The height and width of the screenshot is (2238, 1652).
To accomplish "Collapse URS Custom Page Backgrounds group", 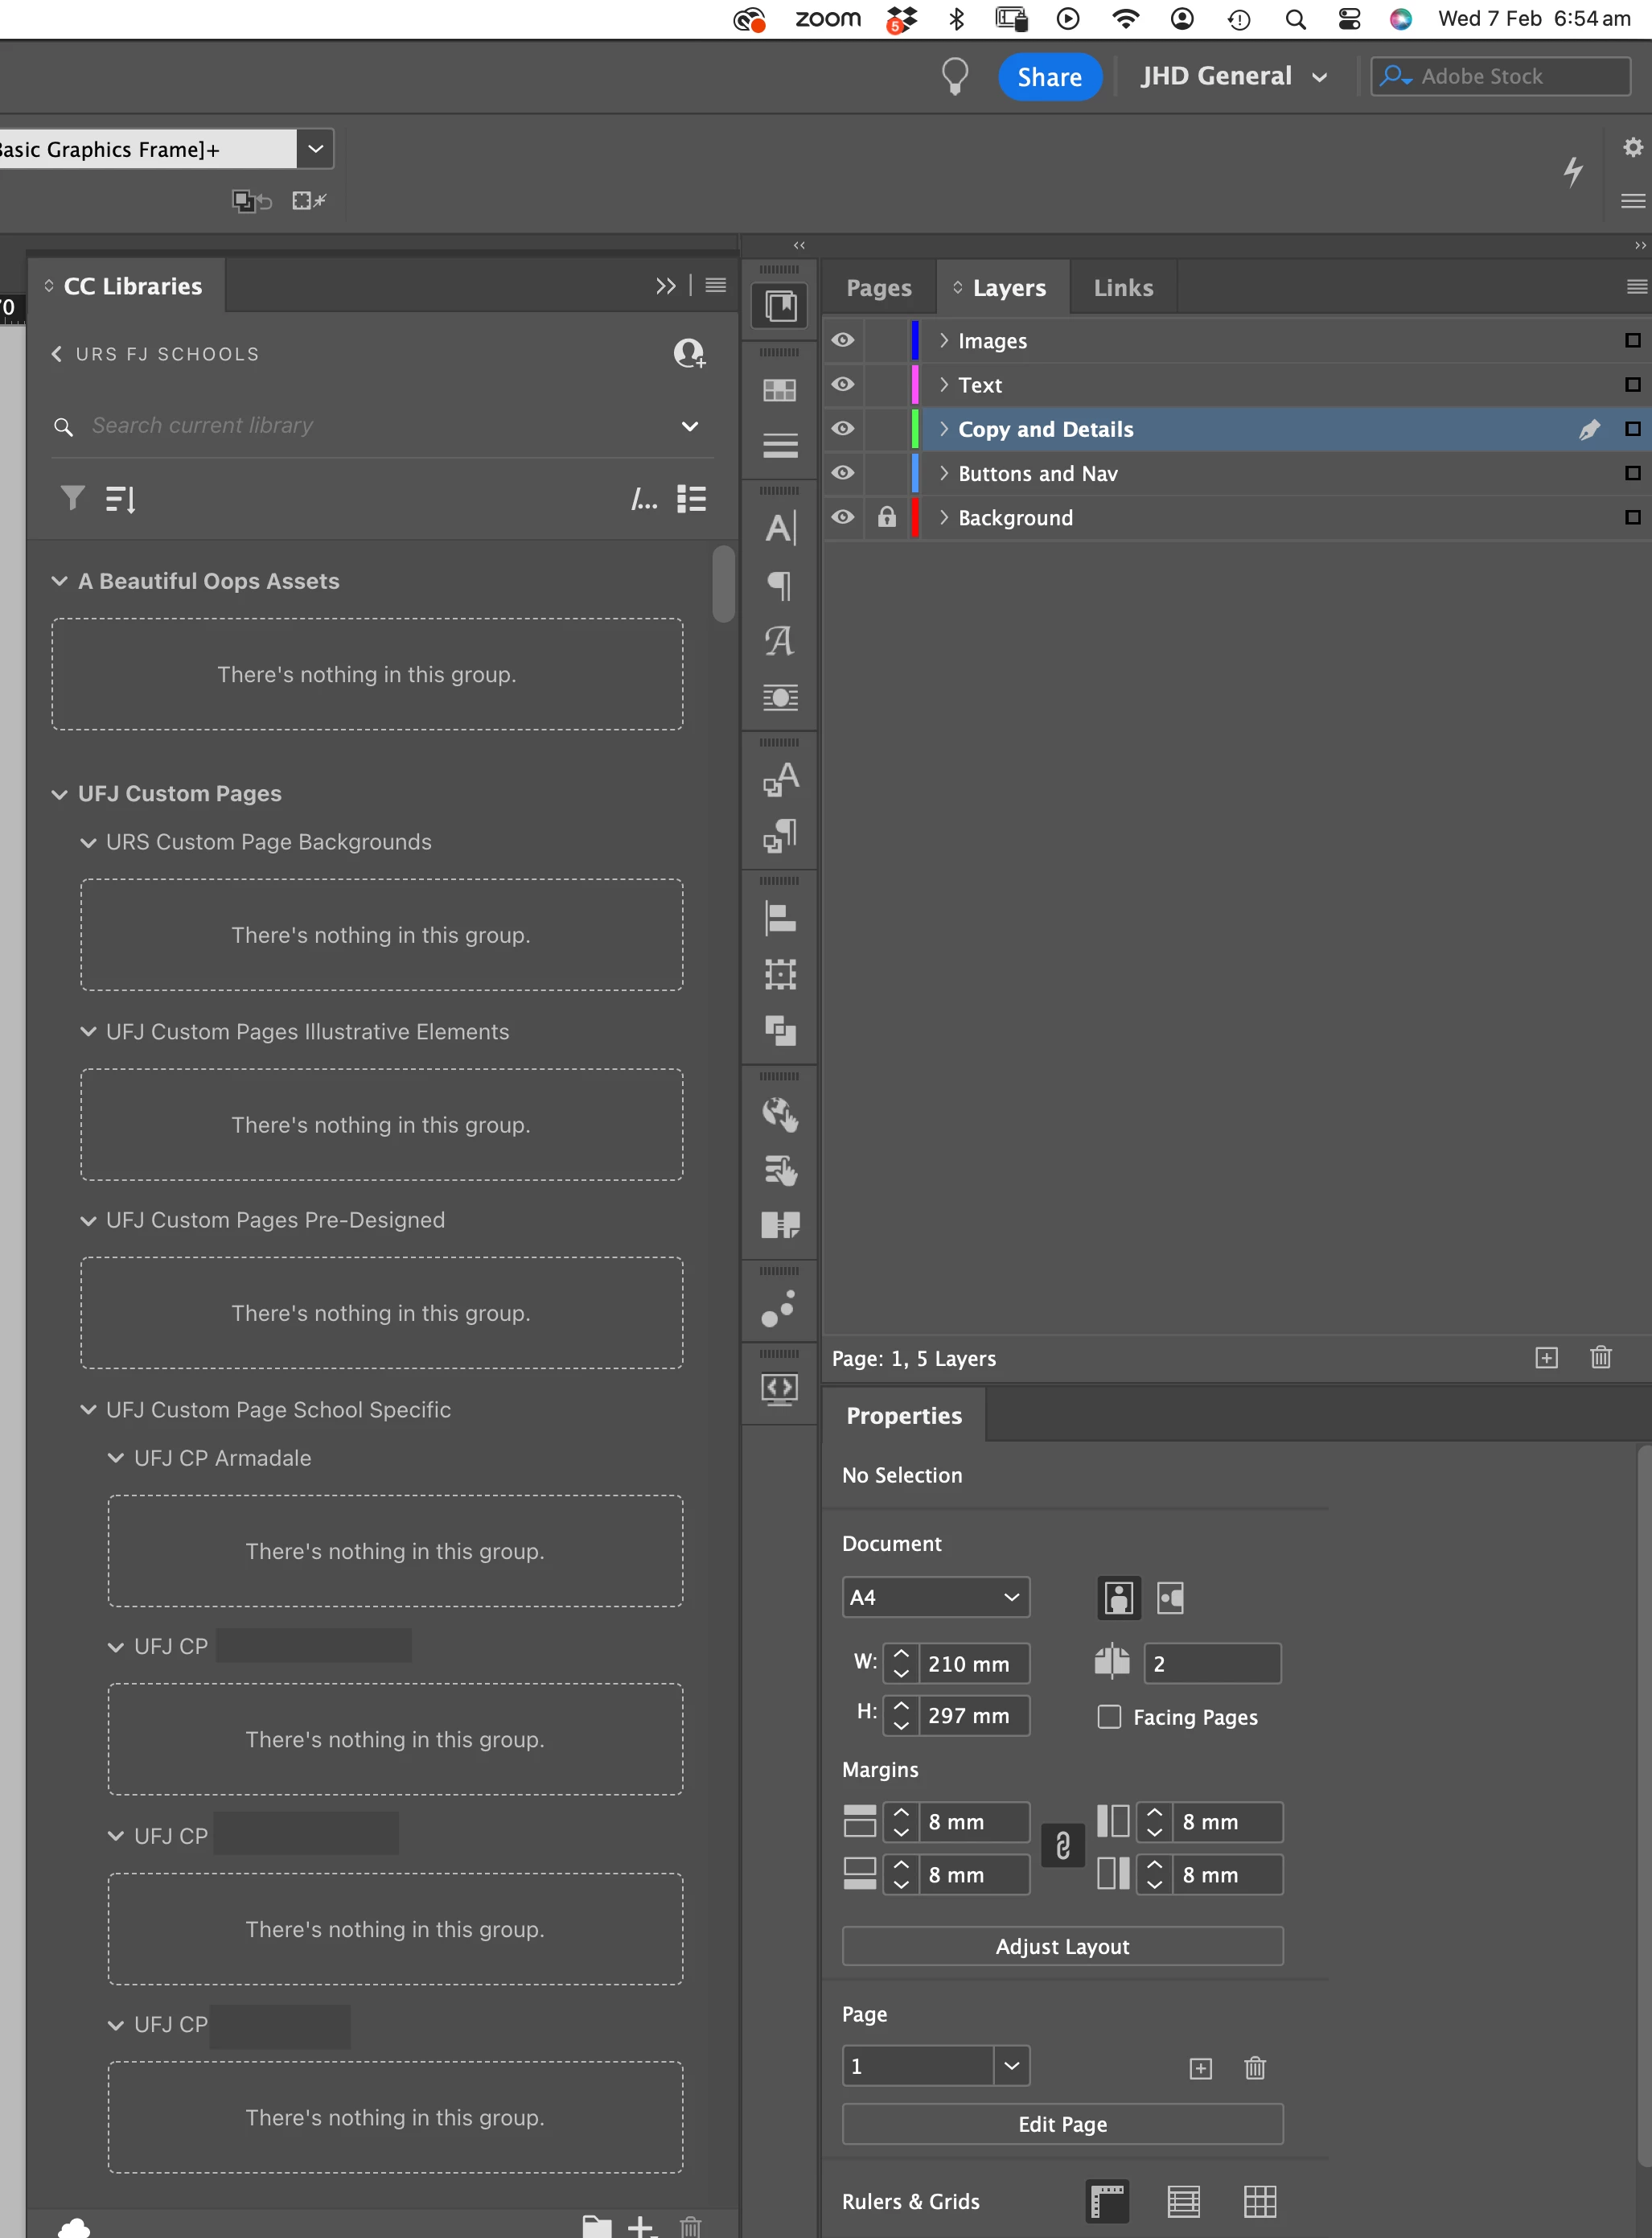I will coord(88,842).
